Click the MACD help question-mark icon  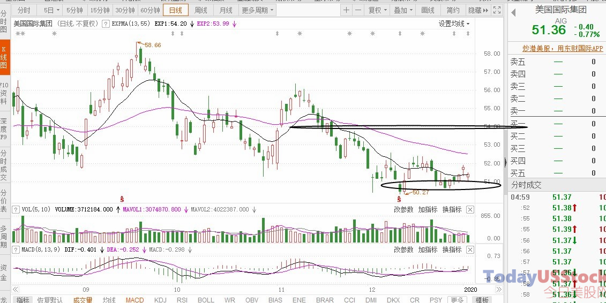[16, 249]
